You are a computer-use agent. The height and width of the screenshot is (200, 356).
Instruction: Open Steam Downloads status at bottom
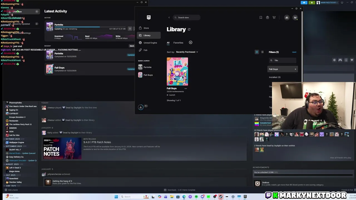point(180,190)
